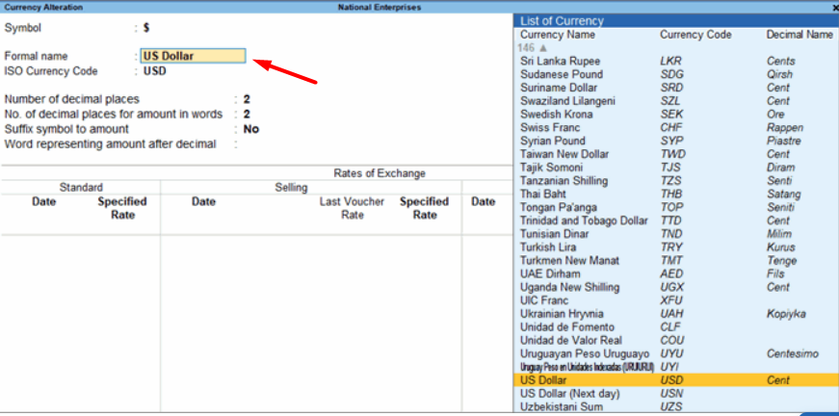Viewport: 839px width, 416px height.
Task: Select Uzbekistani Sum from the list
Action: 676,407
